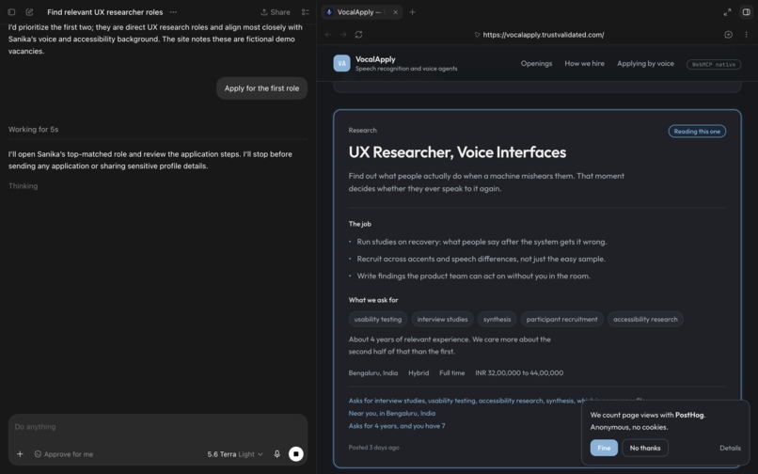
Task: Accept analytics with the Fine button
Action: click(x=604, y=448)
